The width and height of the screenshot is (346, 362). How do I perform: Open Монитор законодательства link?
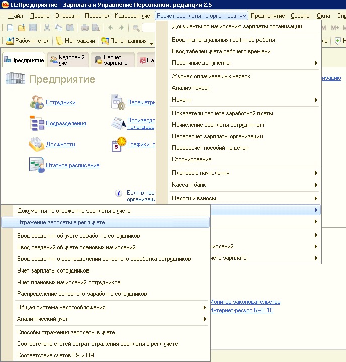coord(245,302)
